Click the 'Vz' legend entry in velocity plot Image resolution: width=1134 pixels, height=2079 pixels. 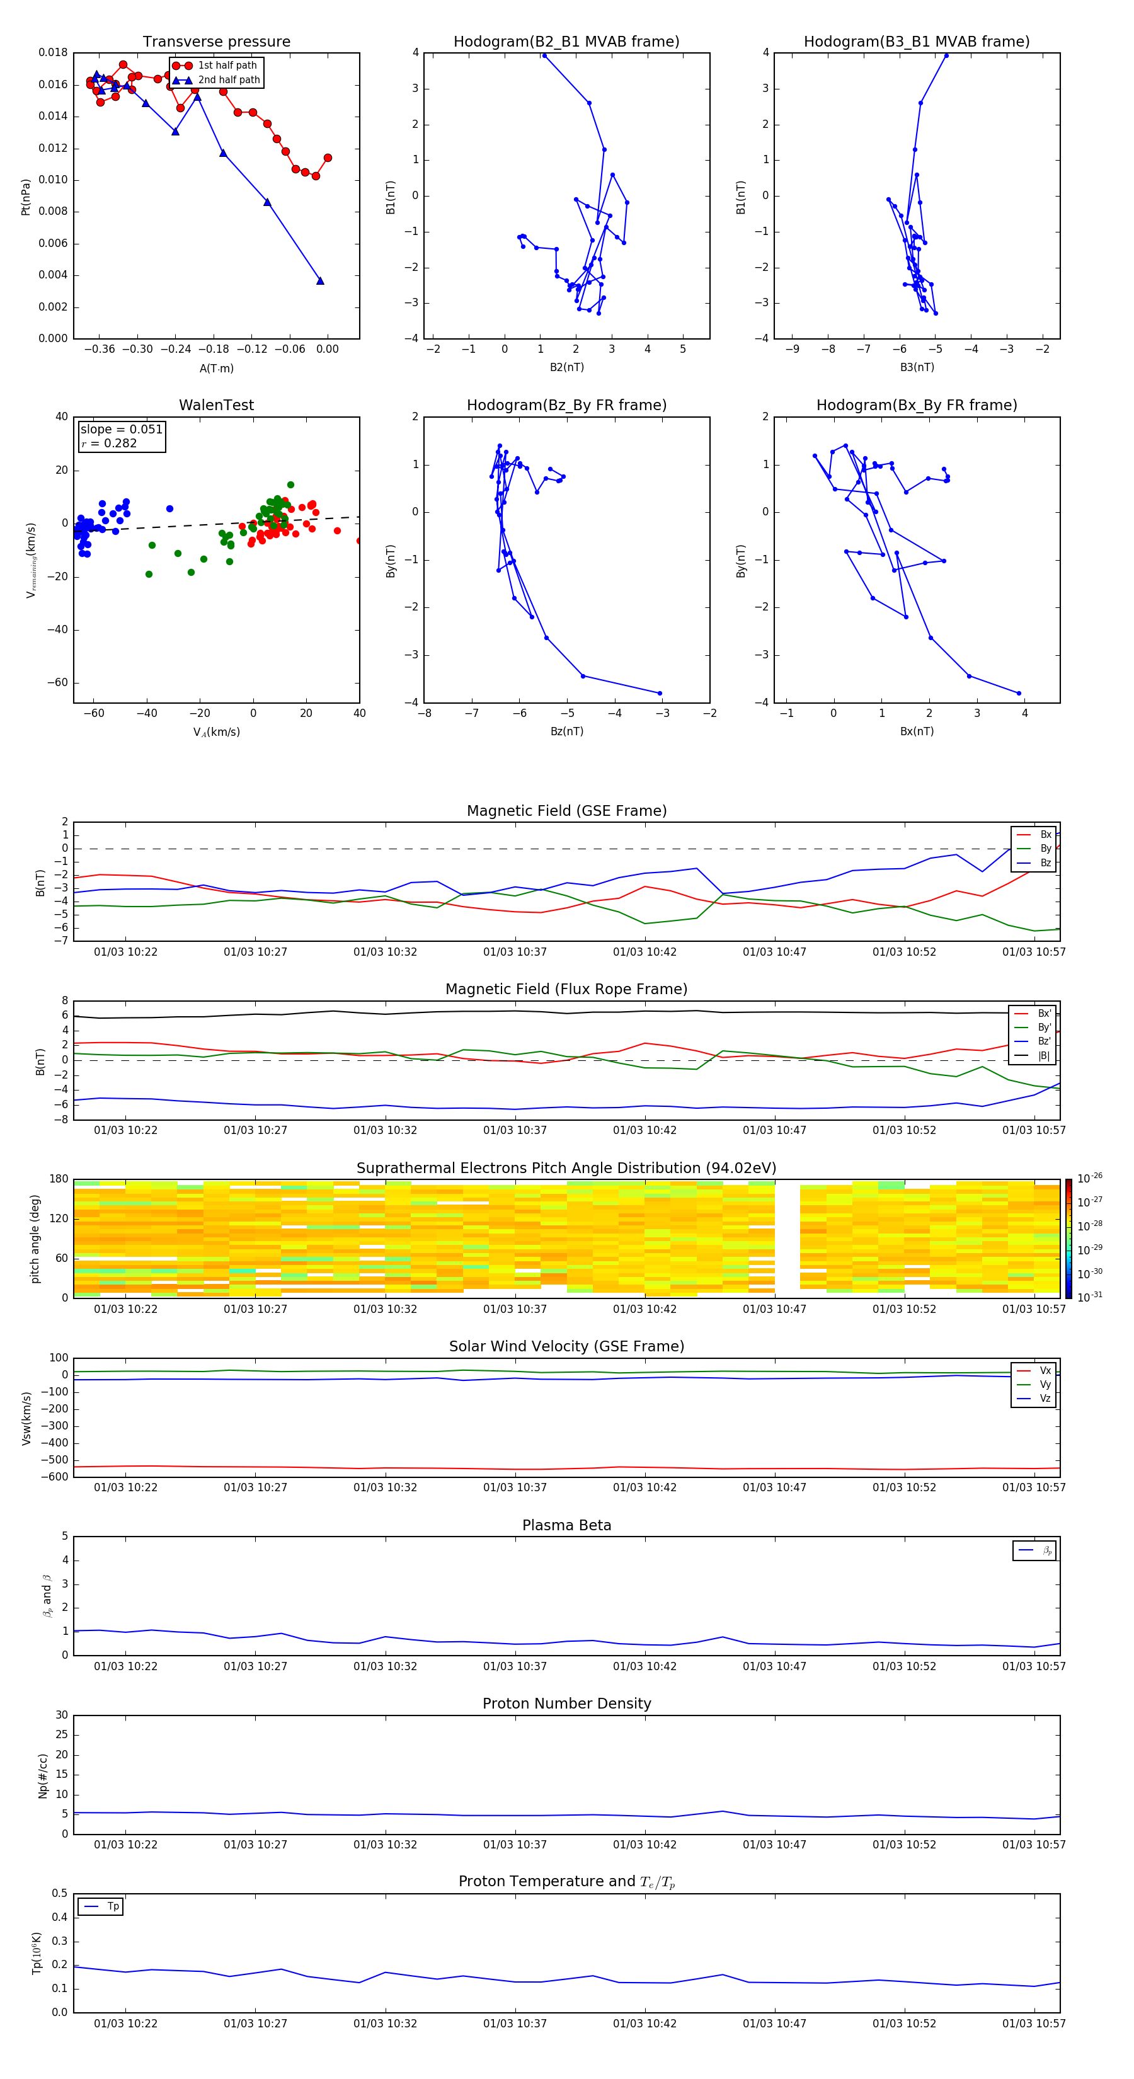1034,1399
